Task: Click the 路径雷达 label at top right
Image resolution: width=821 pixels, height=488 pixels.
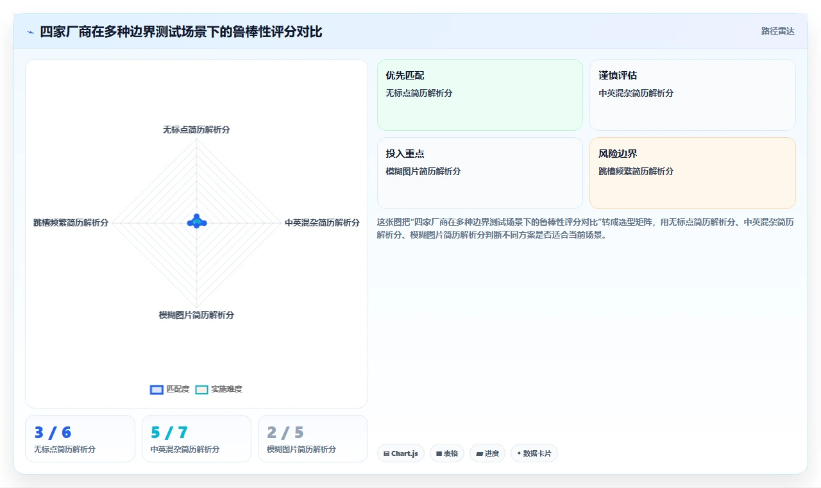Action: tap(777, 31)
